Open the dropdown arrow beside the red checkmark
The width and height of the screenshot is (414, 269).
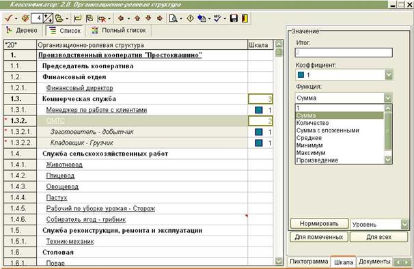16,18
